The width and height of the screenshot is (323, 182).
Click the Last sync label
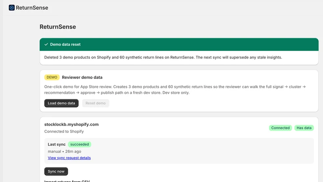point(57,144)
